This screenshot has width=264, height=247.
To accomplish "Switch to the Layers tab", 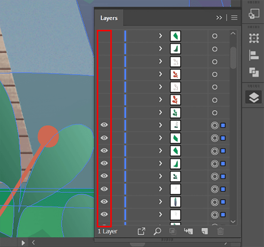I will 109,18.
